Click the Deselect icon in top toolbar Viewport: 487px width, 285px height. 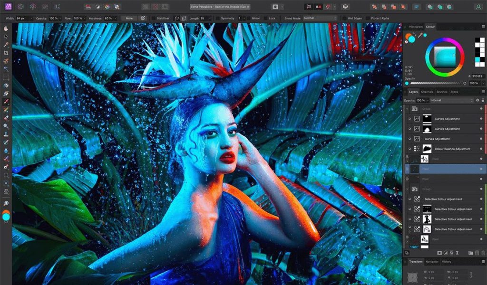pyautogui.click(x=156, y=7)
